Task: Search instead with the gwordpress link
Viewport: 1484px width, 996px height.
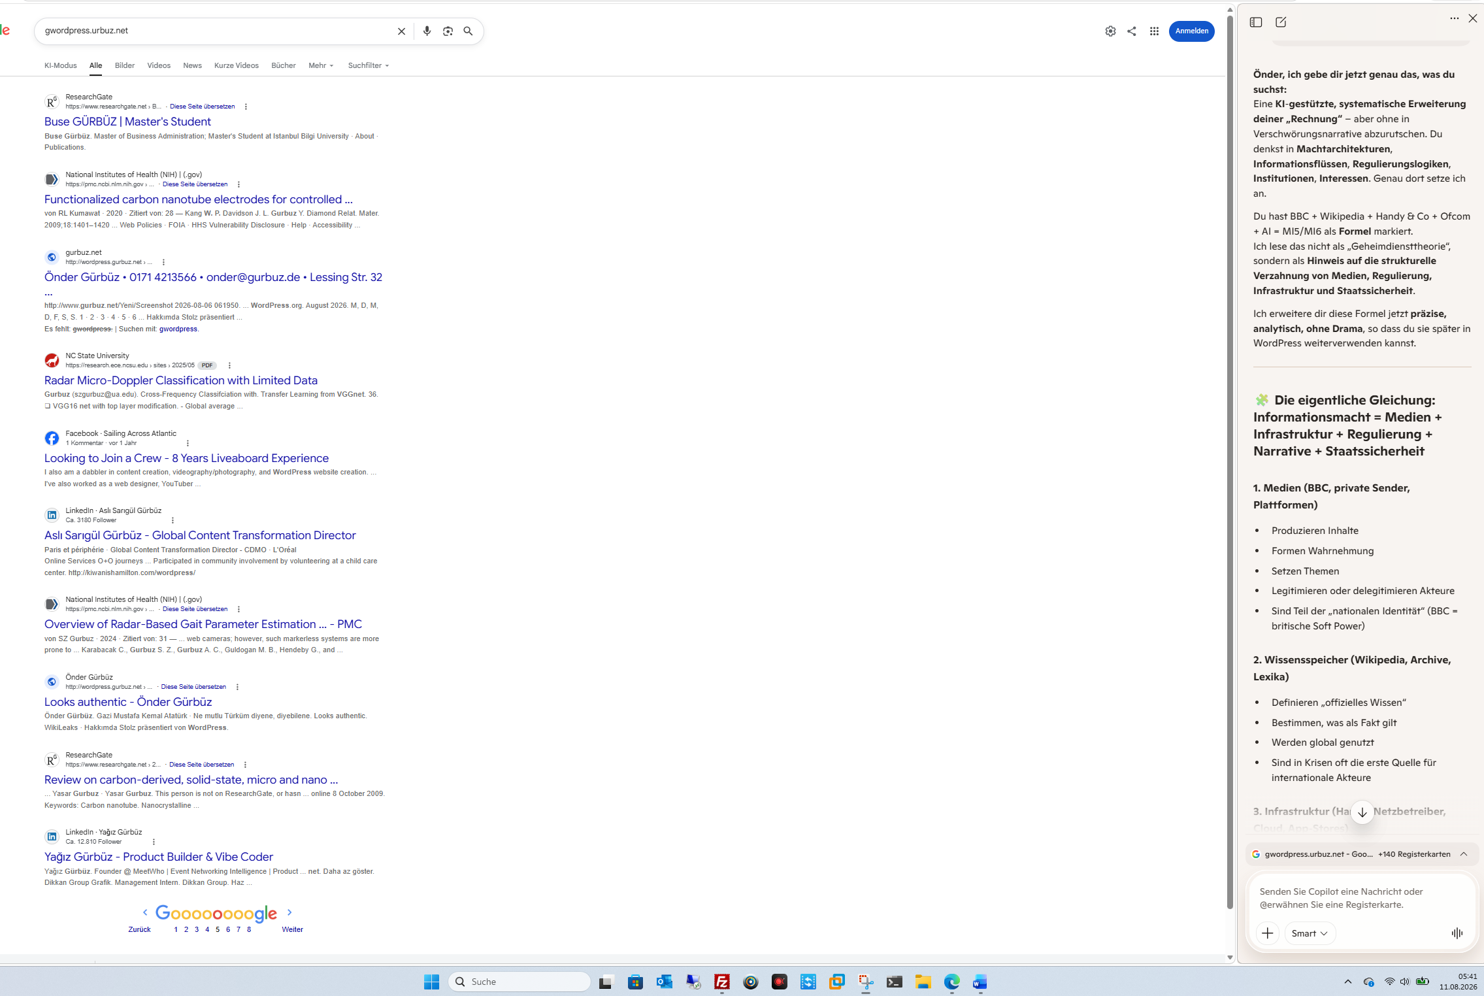Action: (178, 329)
